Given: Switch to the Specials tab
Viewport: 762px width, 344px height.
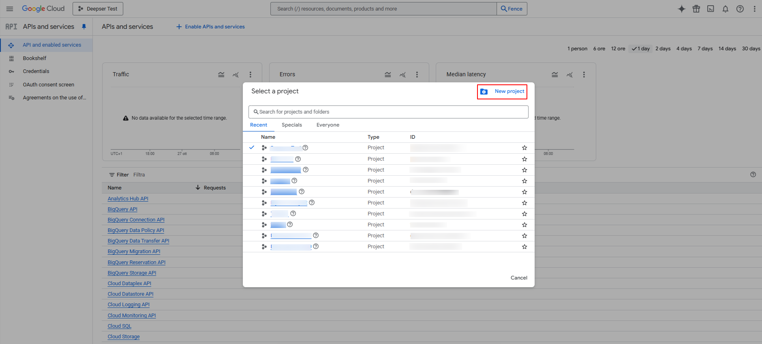Looking at the screenshot, I should 292,125.
